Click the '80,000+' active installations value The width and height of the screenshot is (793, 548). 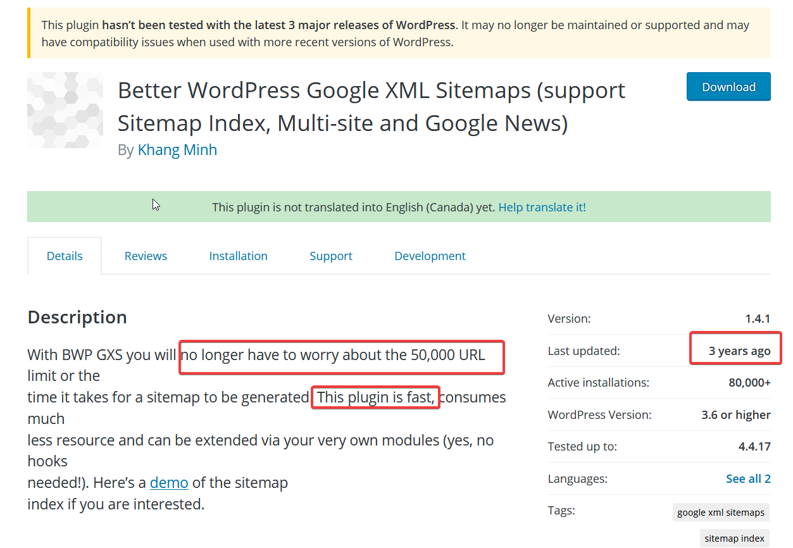pos(750,382)
